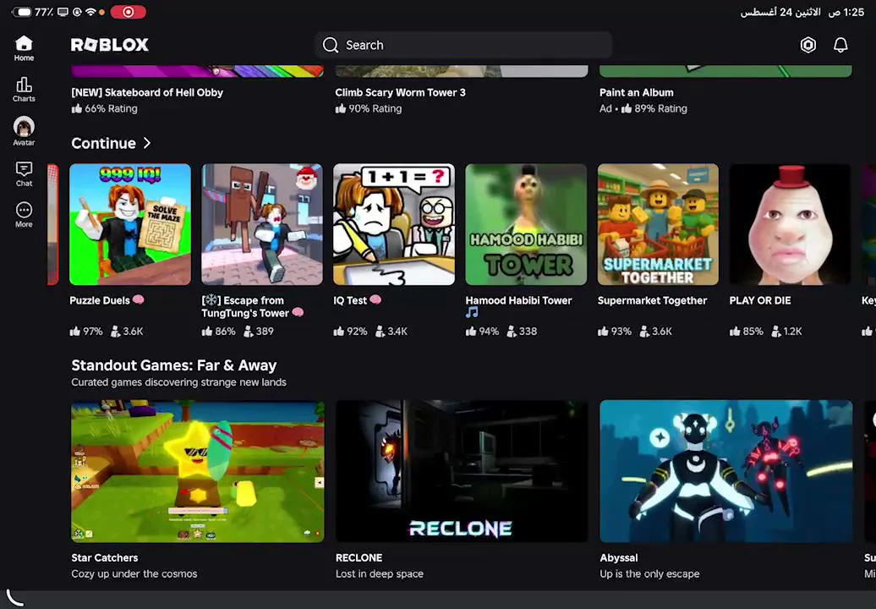The width and height of the screenshot is (876, 609).
Task: Expand the Continue section chevron
Action: tap(147, 143)
